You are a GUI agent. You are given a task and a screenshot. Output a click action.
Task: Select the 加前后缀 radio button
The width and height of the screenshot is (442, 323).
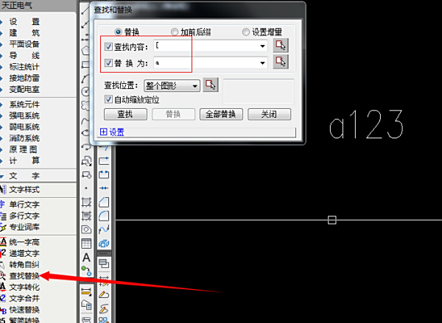175,32
